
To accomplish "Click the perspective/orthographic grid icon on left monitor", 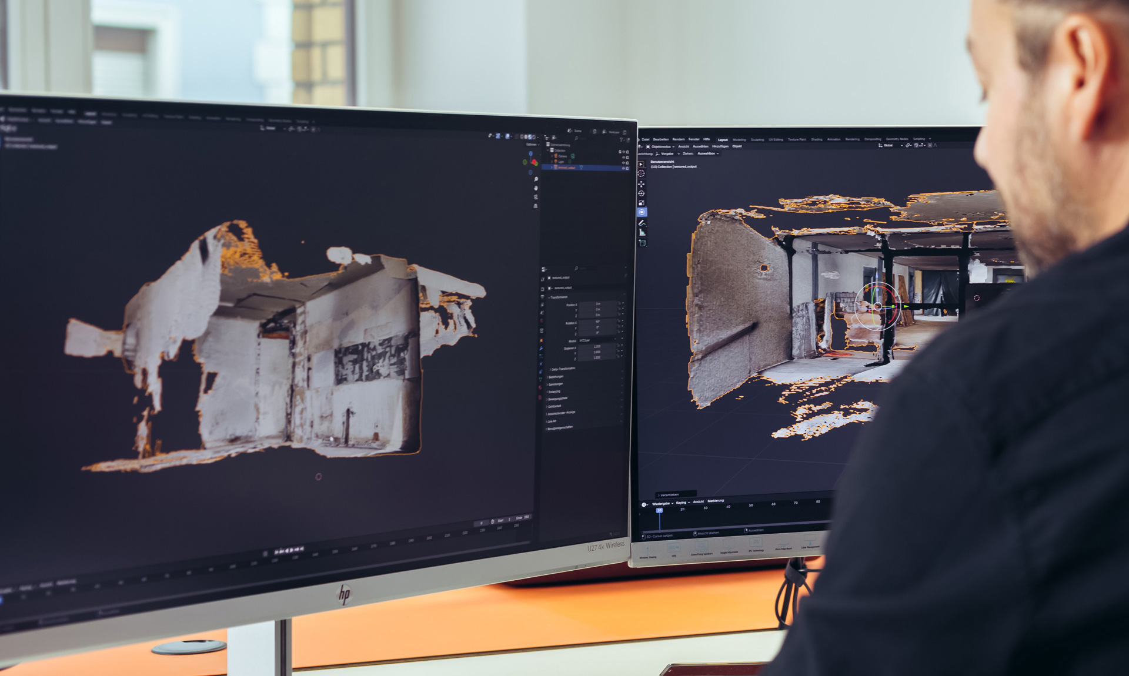I will point(536,206).
